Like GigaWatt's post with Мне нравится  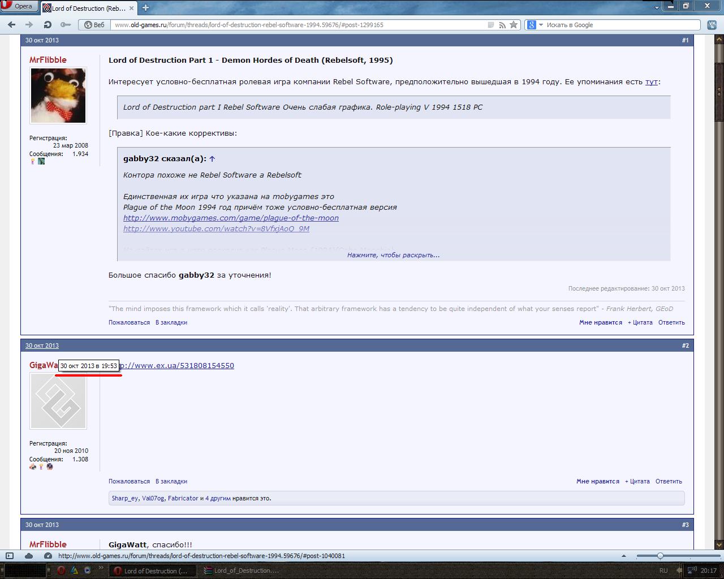[x=597, y=481]
